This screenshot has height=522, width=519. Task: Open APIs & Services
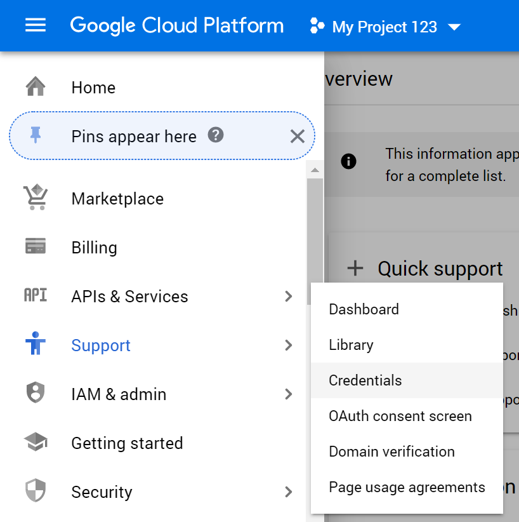click(x=129, y=297)
